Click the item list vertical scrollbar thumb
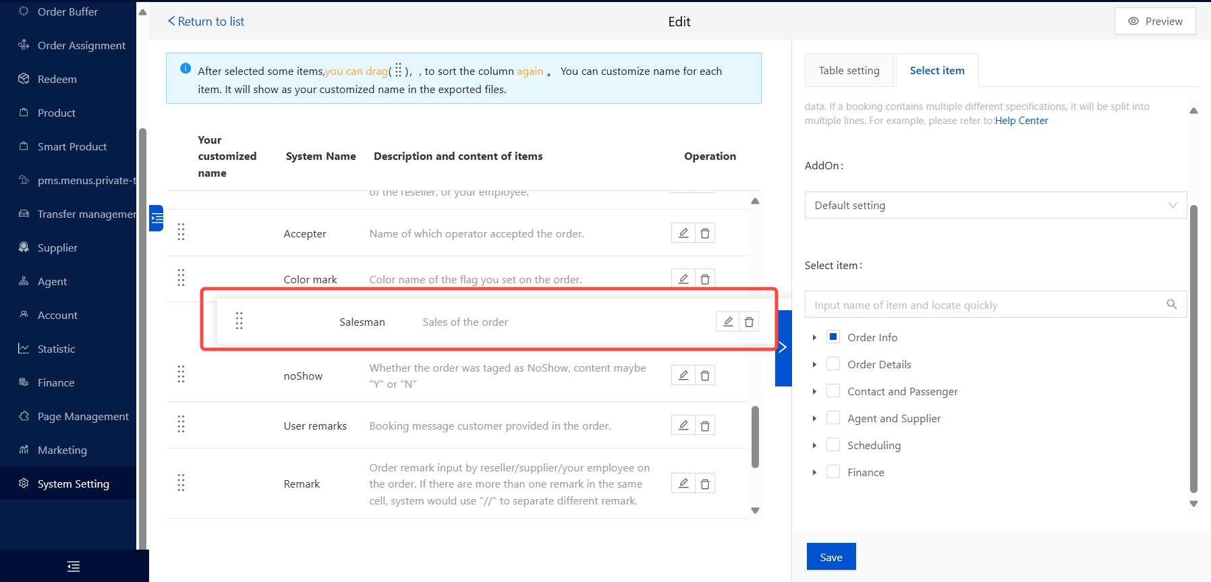The width and height of the screenshot is (1211, 582). pos(755,436)
